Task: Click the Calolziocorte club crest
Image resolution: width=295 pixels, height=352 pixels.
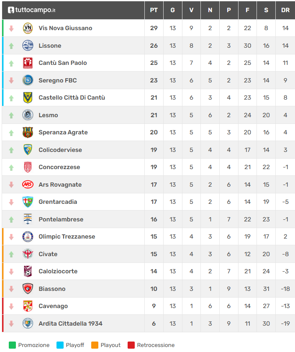Action: click(28, 271)
